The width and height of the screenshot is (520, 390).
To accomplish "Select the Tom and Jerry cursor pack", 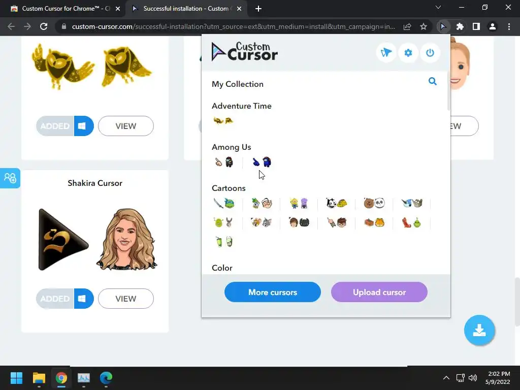I will point(262,222).
